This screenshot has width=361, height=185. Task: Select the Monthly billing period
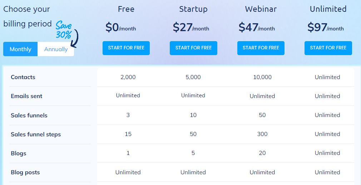(x=20, y=49)
